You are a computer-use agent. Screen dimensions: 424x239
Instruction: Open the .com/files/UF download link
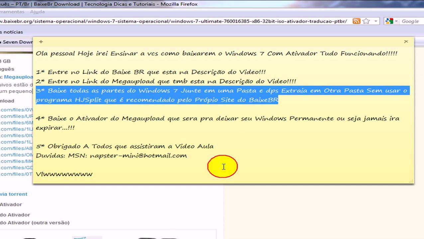click(17, 116)
